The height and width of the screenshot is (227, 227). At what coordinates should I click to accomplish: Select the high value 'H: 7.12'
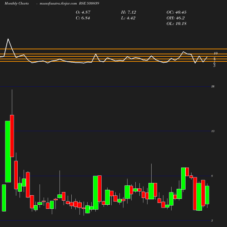(x=128, y=12)
